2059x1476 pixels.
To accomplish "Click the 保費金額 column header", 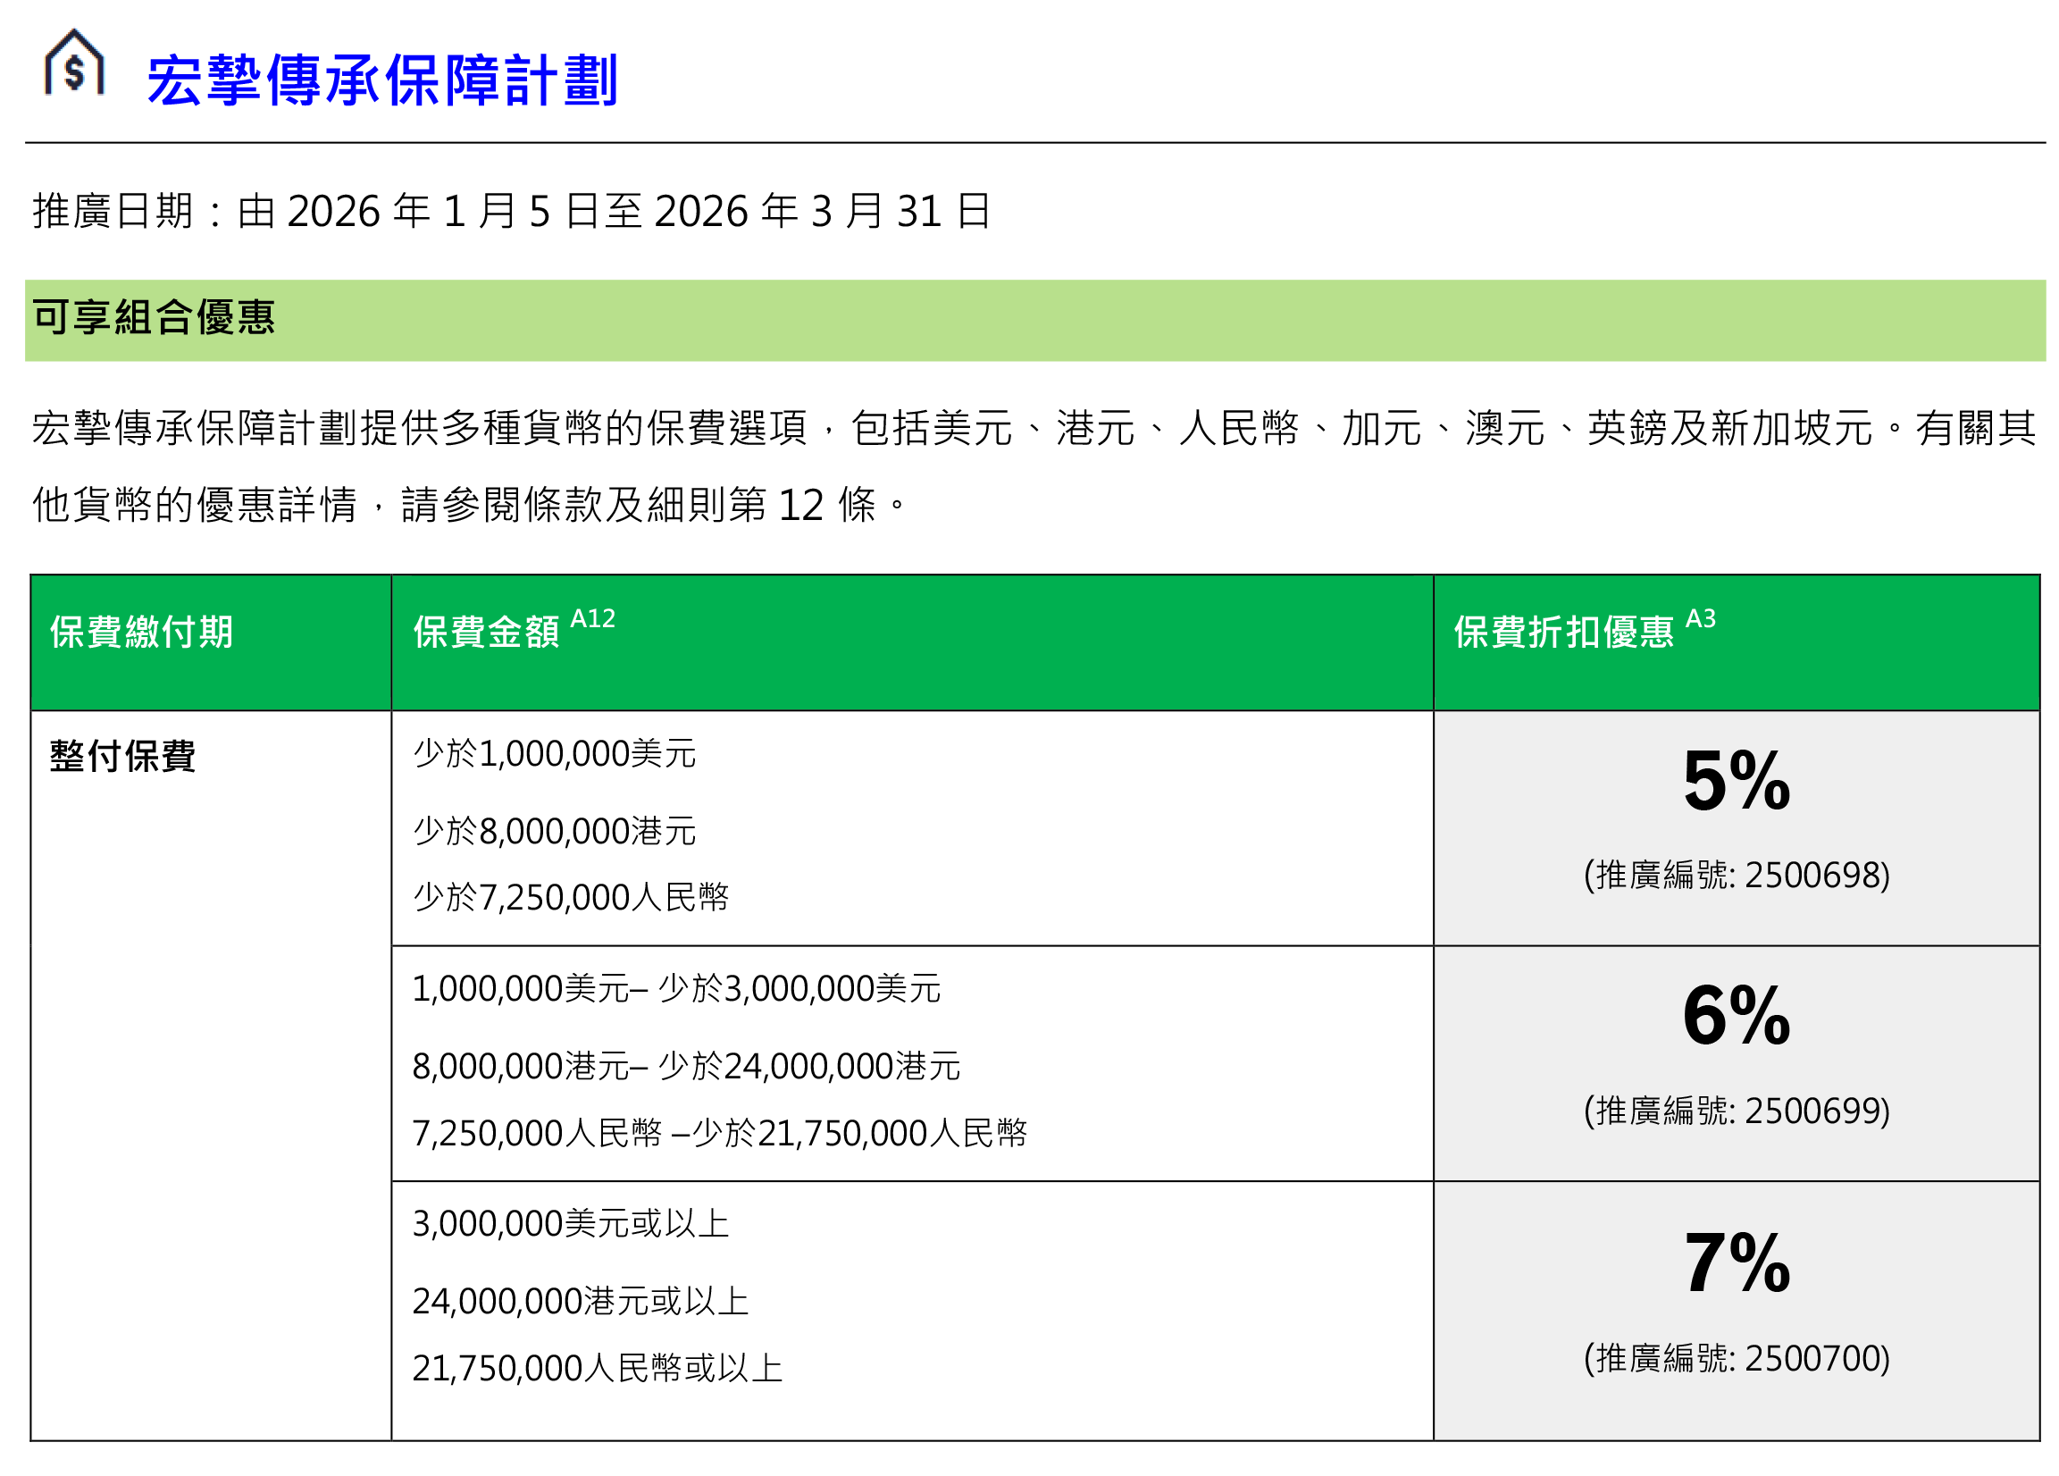I will [487, 633].
